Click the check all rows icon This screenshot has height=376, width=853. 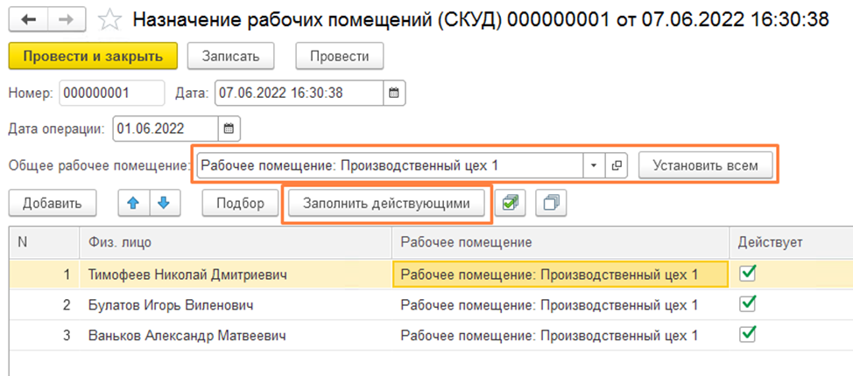pos(511,203)
